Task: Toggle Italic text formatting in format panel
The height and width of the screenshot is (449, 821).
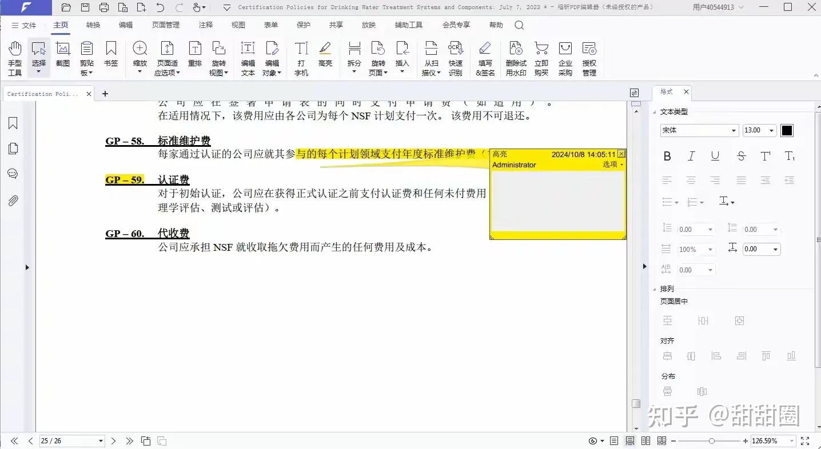Action: coord(691,156)
